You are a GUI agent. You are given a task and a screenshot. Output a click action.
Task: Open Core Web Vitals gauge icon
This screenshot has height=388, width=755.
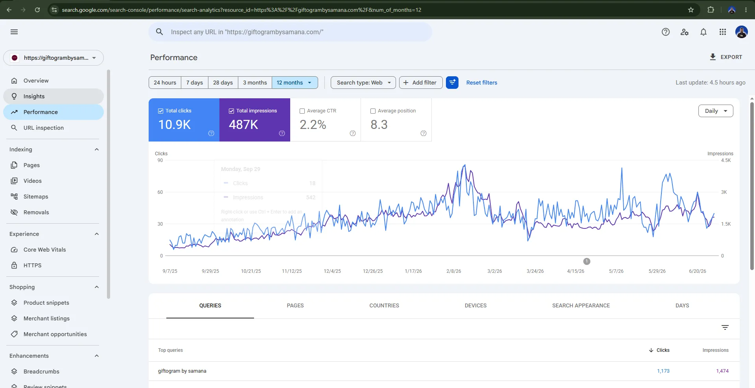click(x=14, y=250)
